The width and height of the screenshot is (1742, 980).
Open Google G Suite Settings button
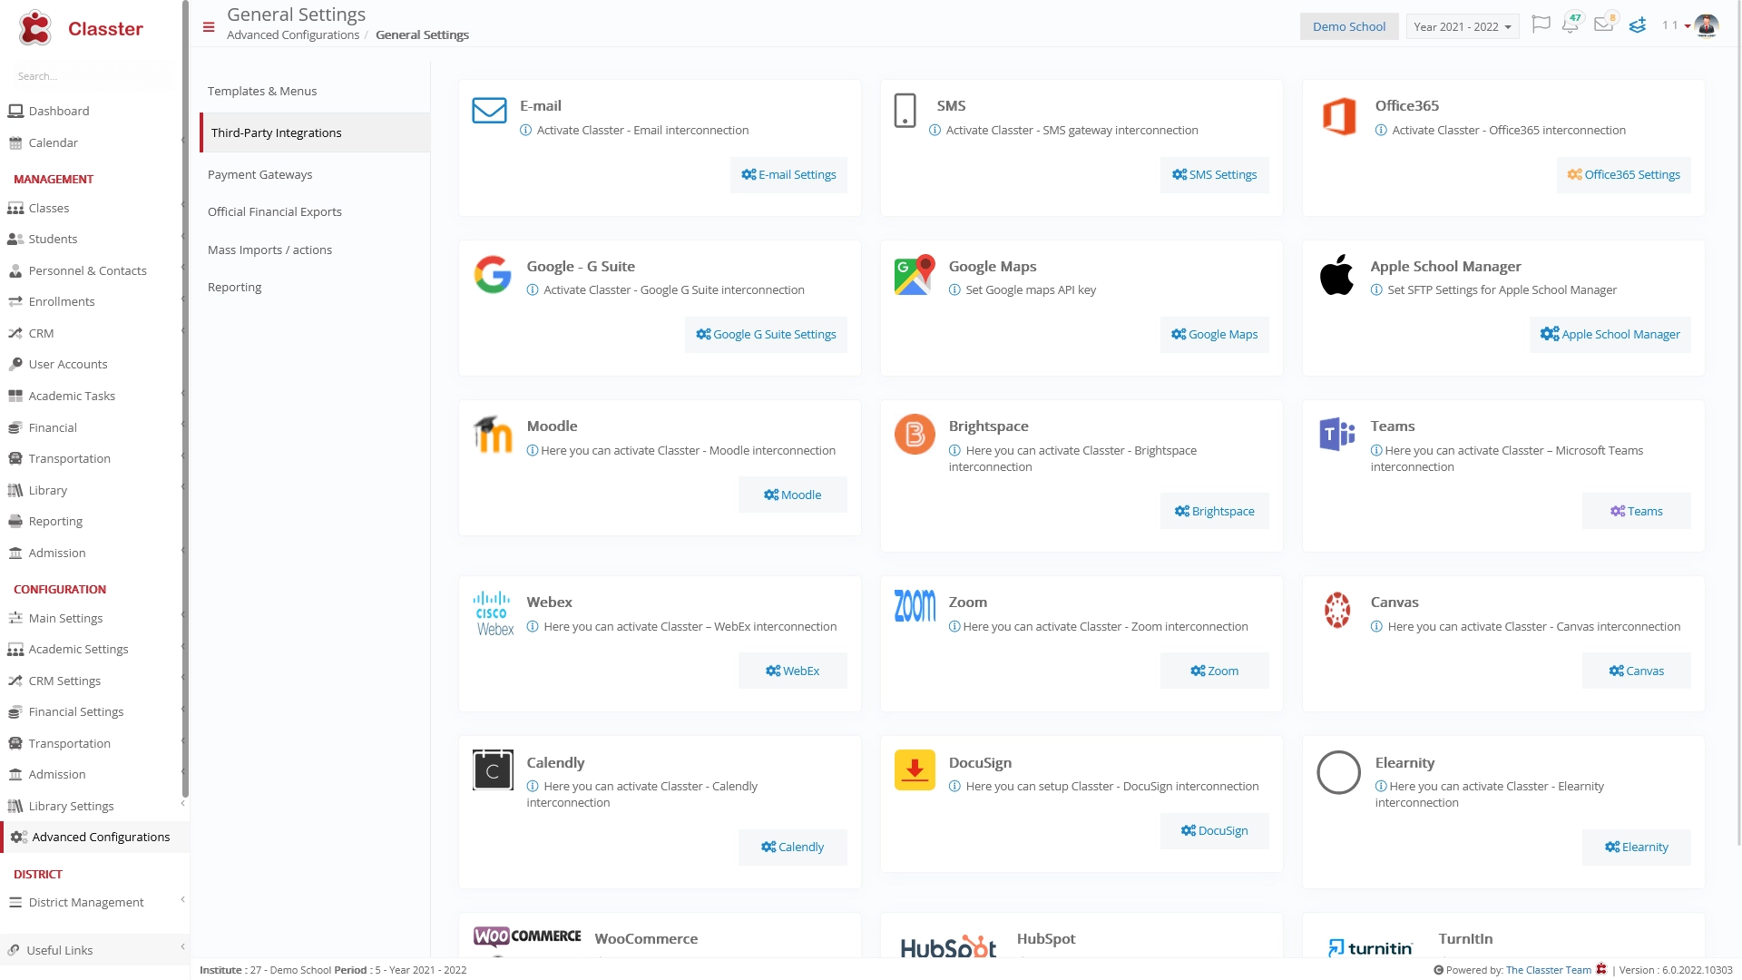766,335
